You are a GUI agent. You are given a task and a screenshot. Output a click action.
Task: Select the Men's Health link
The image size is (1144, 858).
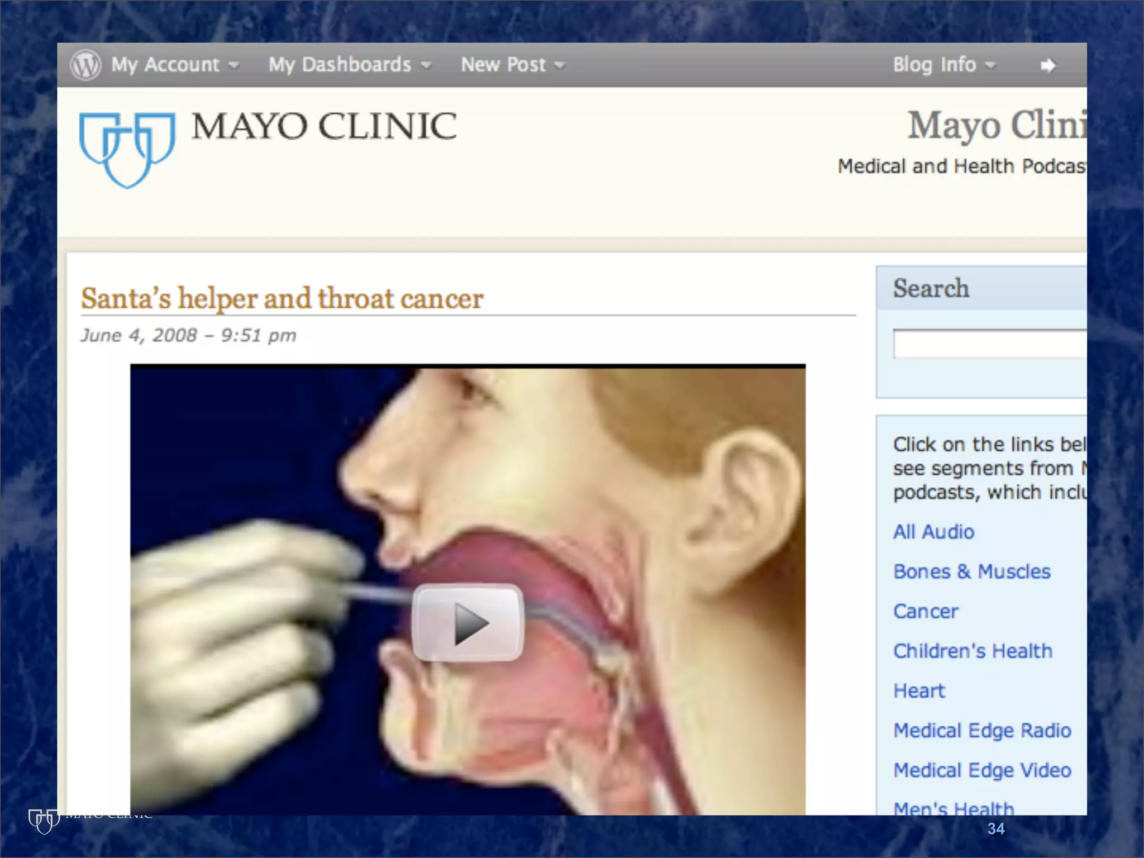click(x=954, y=808)
